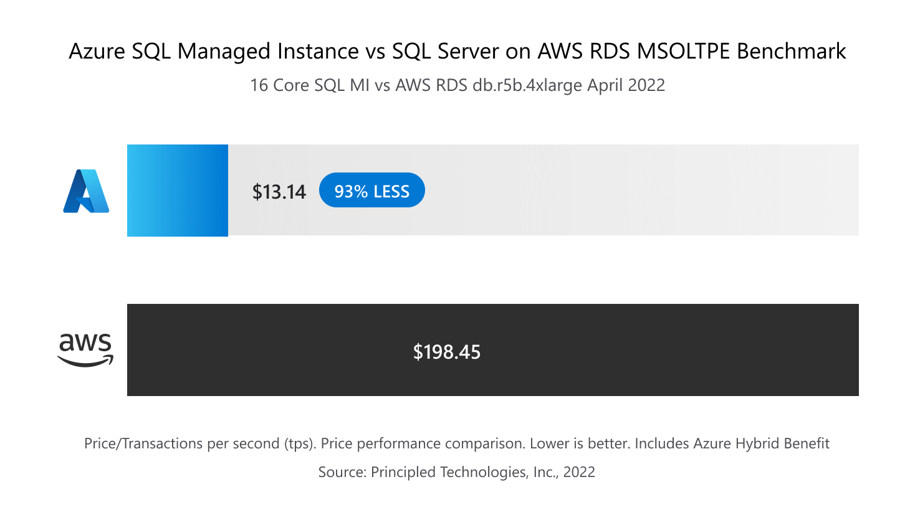Select the $13.14 price label
This screenshot has height=515, width=915.
(x=279, y=192)
